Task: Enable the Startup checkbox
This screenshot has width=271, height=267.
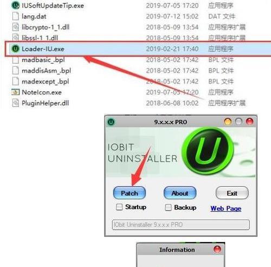Action: [119, 207]
